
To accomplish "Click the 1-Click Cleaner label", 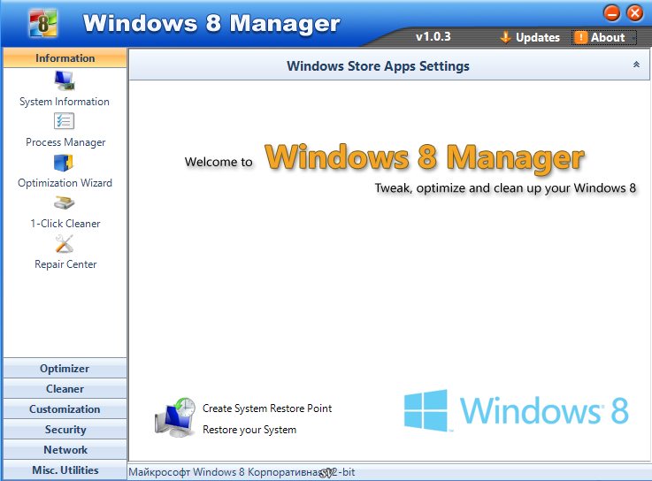I will coord(65,223).
